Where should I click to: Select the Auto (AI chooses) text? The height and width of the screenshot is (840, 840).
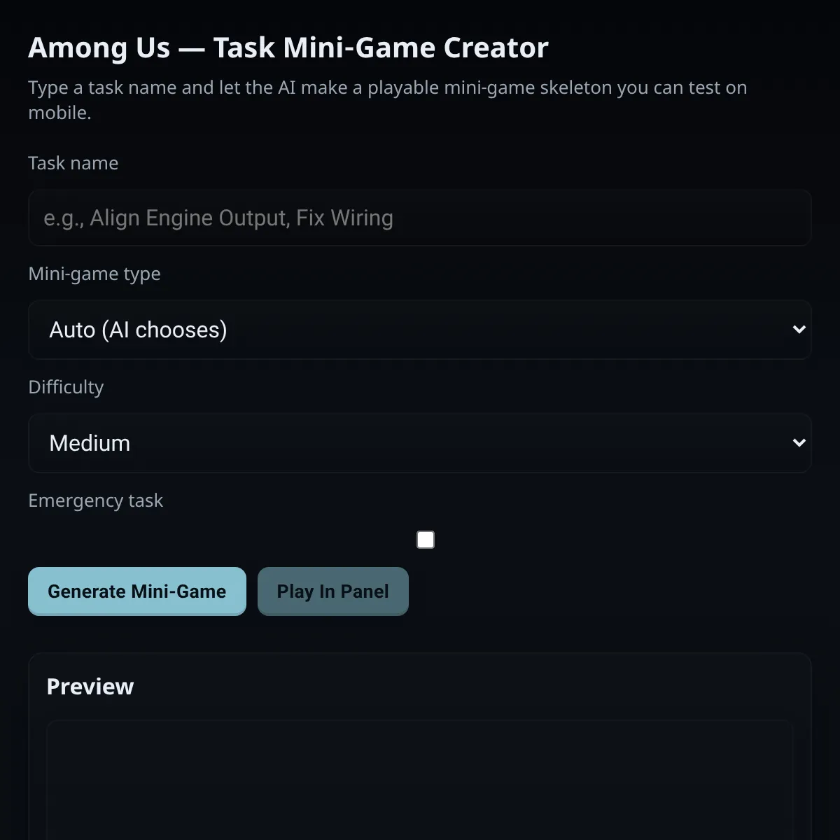pos(139,330)
